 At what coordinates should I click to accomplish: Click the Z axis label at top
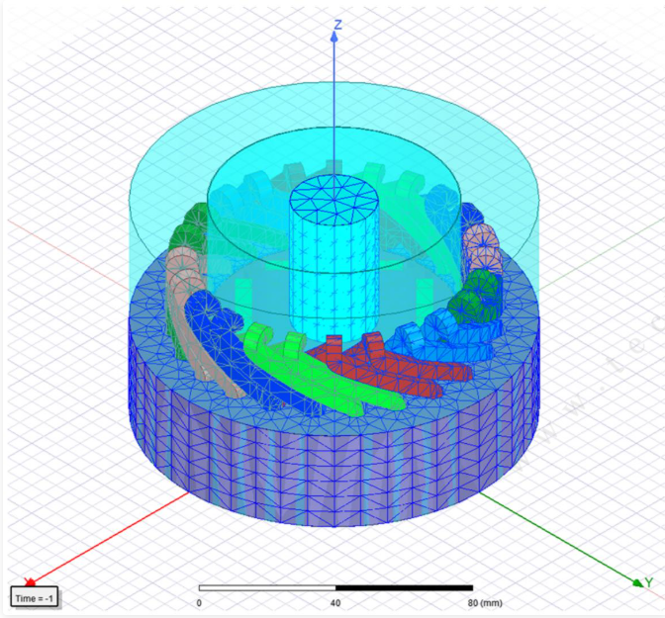337,24
